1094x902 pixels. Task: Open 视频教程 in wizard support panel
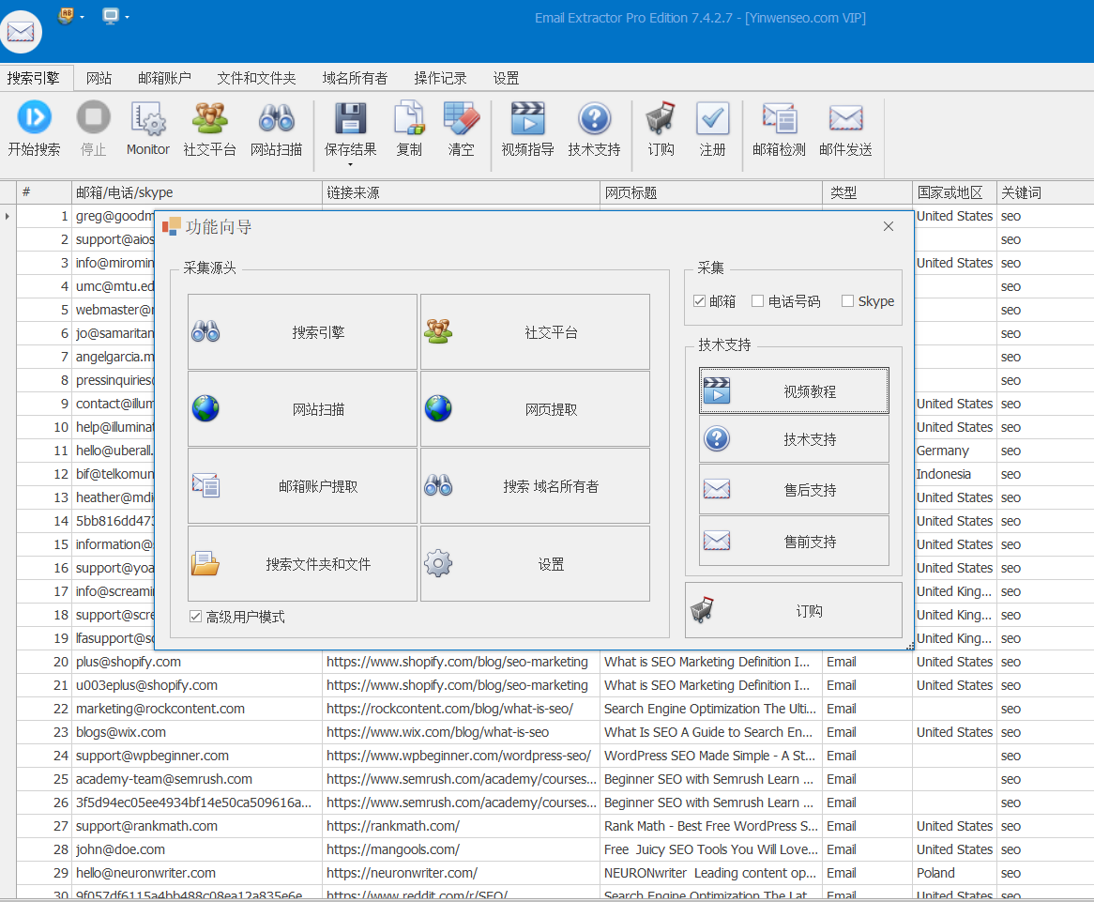point(794,391)
